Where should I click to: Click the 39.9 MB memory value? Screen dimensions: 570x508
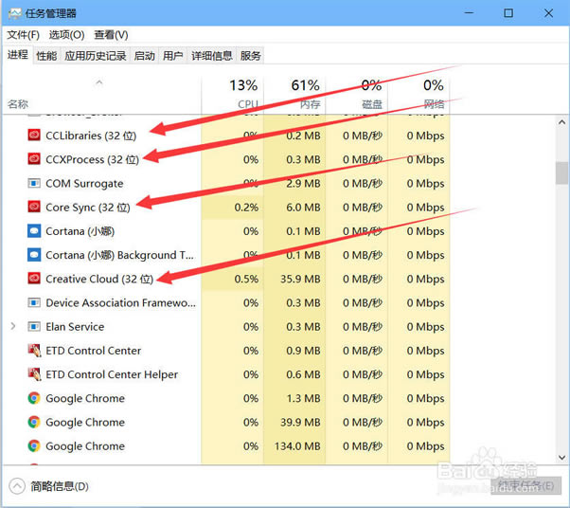click(300, 422)
